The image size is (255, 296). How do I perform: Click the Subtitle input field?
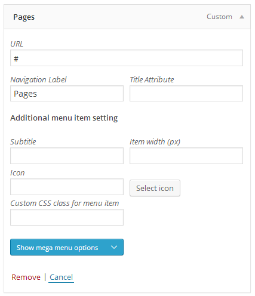[67, 156]
